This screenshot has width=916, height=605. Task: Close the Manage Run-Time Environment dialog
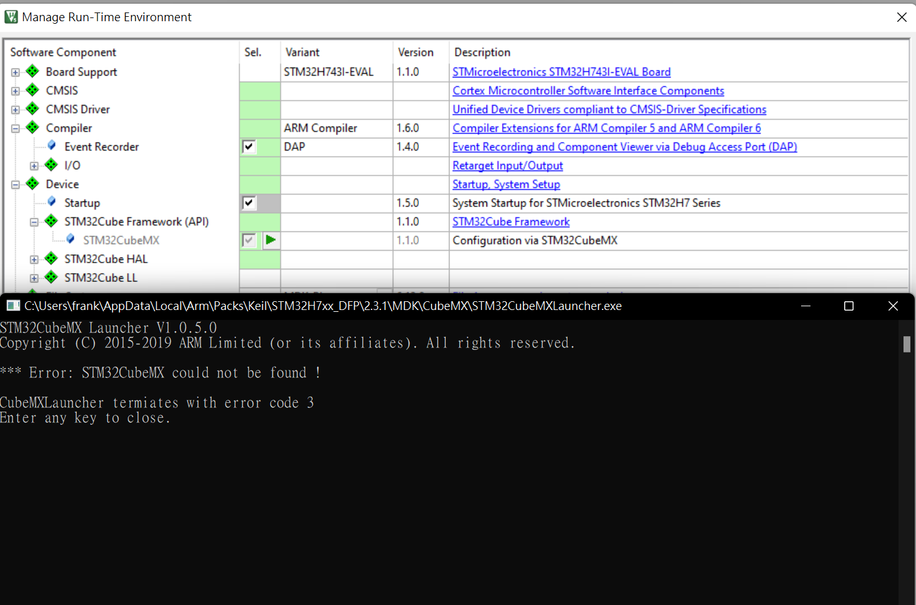coord(902,17)
